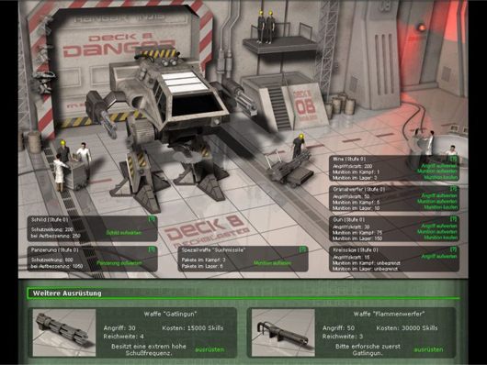Open the help icon for Granatwerfer panel
Image resolution: width=487 pixels, height=365 pixels.
coord(453,189)
